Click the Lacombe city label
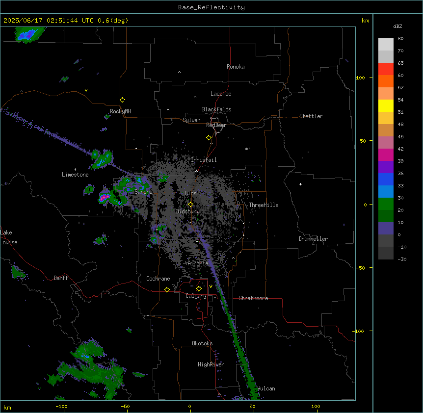This screenshot has width=423, height=413. click(x=221, y=94)
